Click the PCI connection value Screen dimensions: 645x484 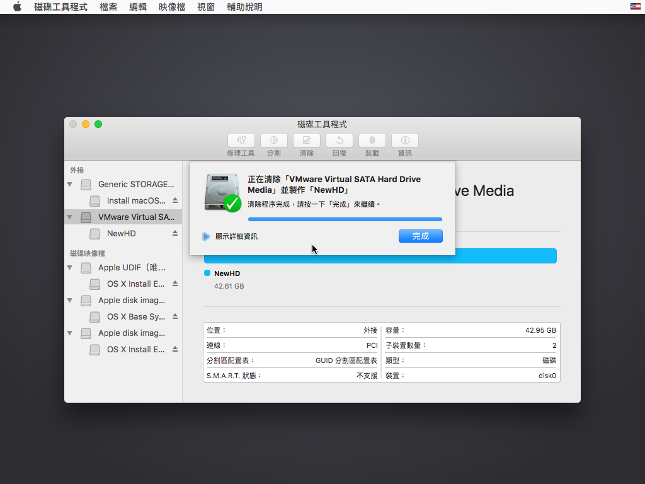372,346
